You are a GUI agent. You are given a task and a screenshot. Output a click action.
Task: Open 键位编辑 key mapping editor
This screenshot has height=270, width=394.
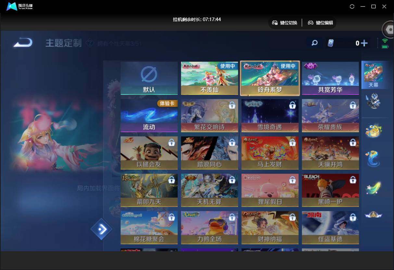point(320,23)
